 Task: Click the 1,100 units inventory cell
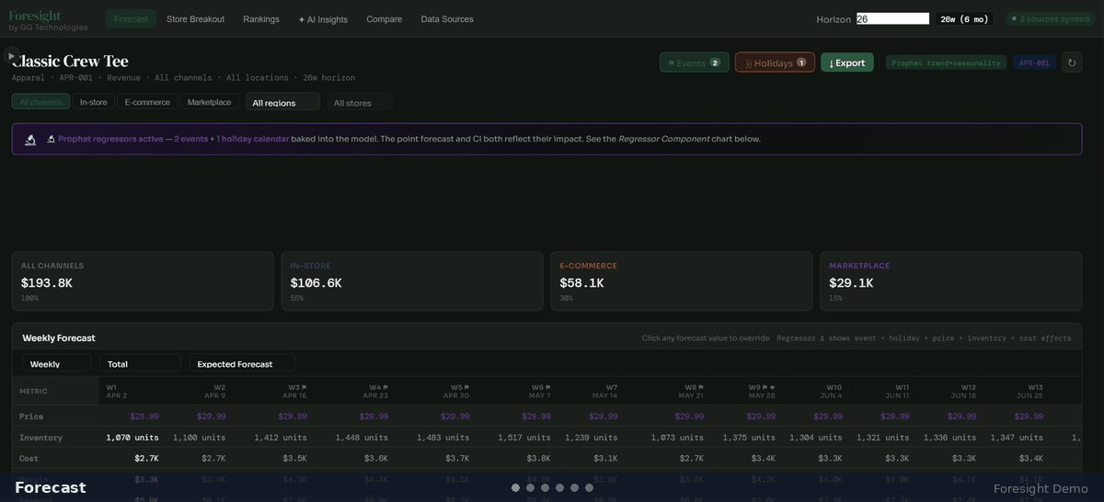199,438
